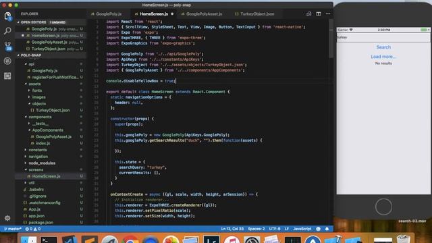Click the unsaved dot on HomeScreen.js tab

coord(172,13)
